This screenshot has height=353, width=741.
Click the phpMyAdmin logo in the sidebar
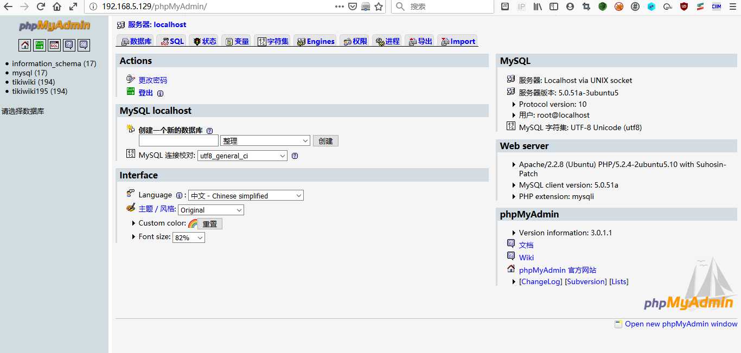[x=54, y=25]
